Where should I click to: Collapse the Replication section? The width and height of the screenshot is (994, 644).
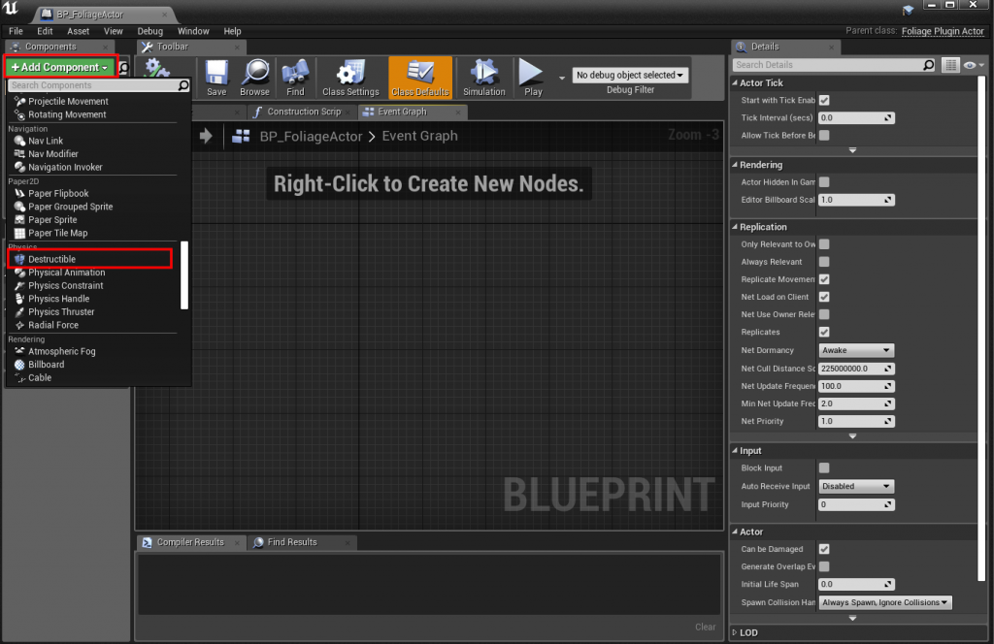[x=736, y=227]
